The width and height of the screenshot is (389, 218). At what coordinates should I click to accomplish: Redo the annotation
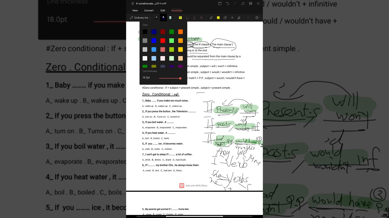click(235, 4)
